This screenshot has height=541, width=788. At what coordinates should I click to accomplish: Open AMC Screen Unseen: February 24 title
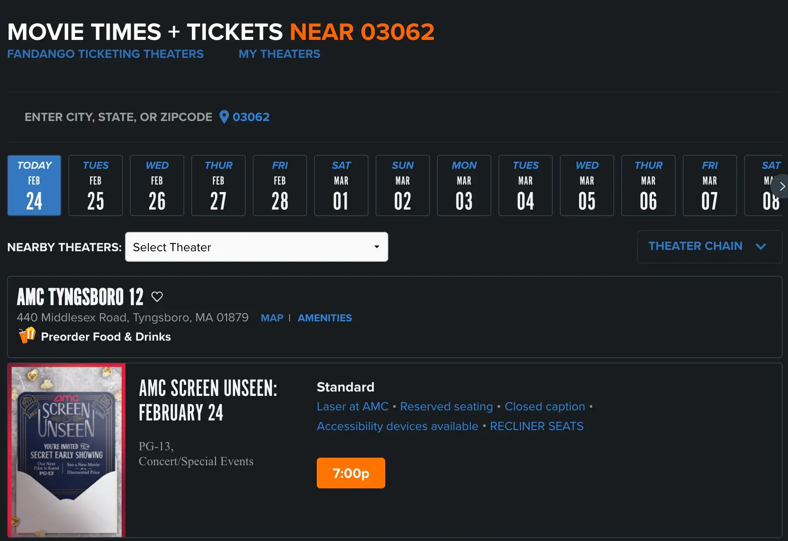[x=208, y=400]
